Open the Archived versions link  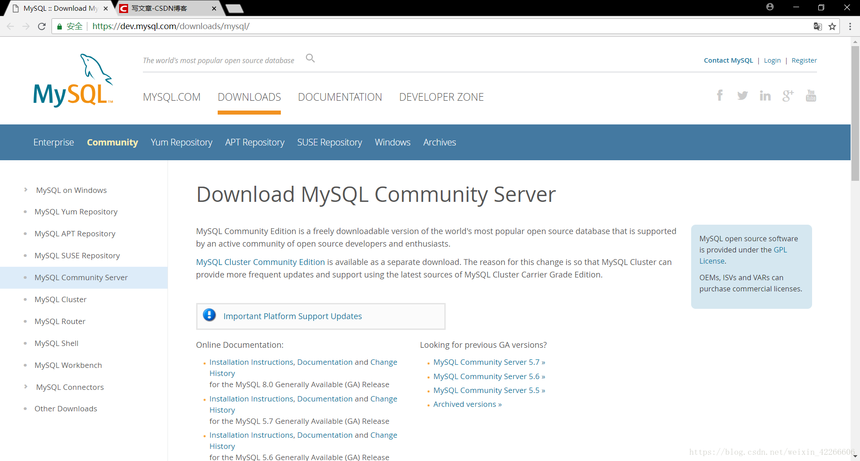pos(467,404)
